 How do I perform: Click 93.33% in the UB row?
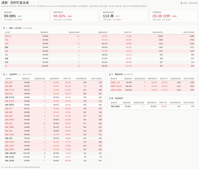(x=129, y=66)
